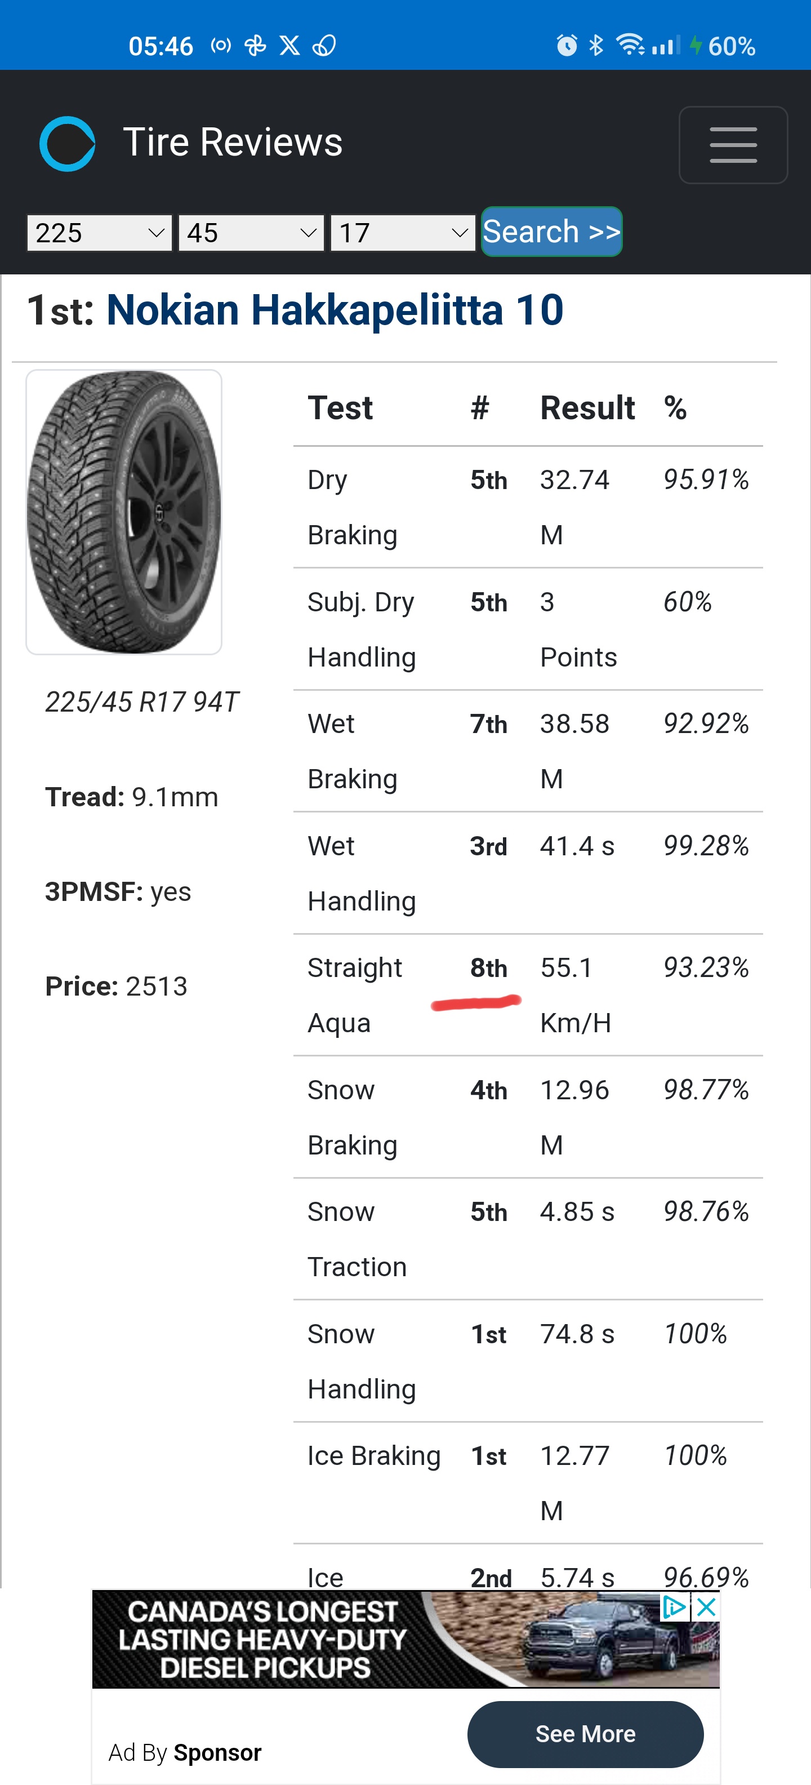Tap the X app notification icon
This screenshot has width=811, height=1785.
pyautogui.click(x=289, y=46)
